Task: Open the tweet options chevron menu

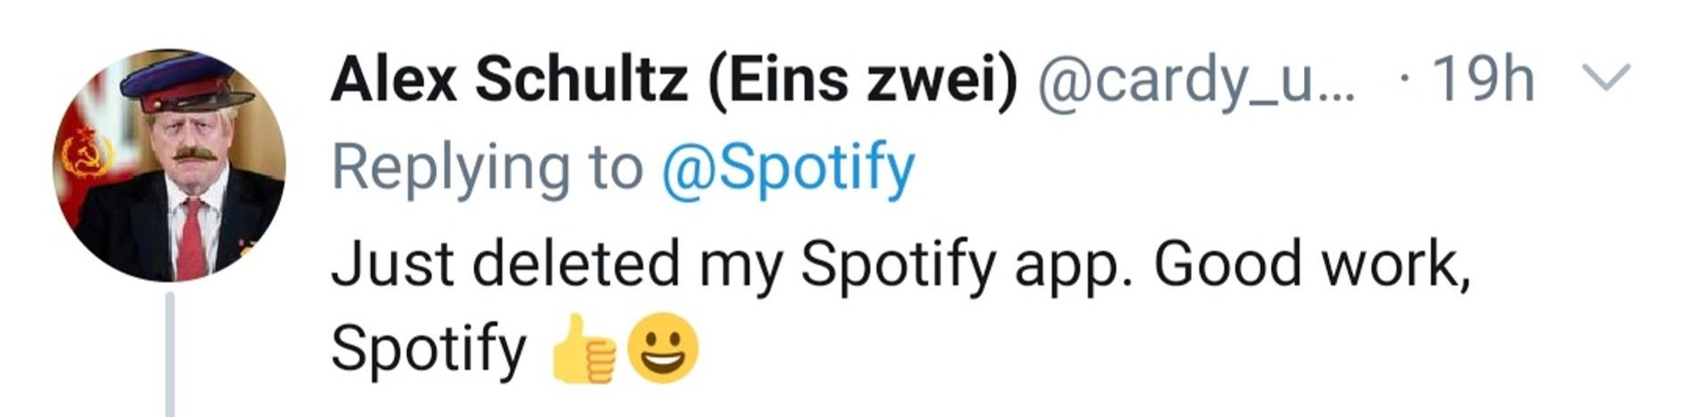Action: pos(1608,78)
